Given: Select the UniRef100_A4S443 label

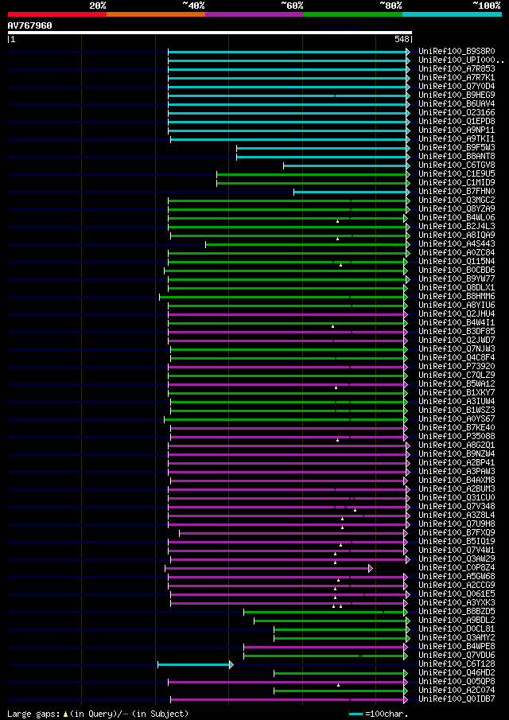Looking at the screenshot, I should (457, 244).
